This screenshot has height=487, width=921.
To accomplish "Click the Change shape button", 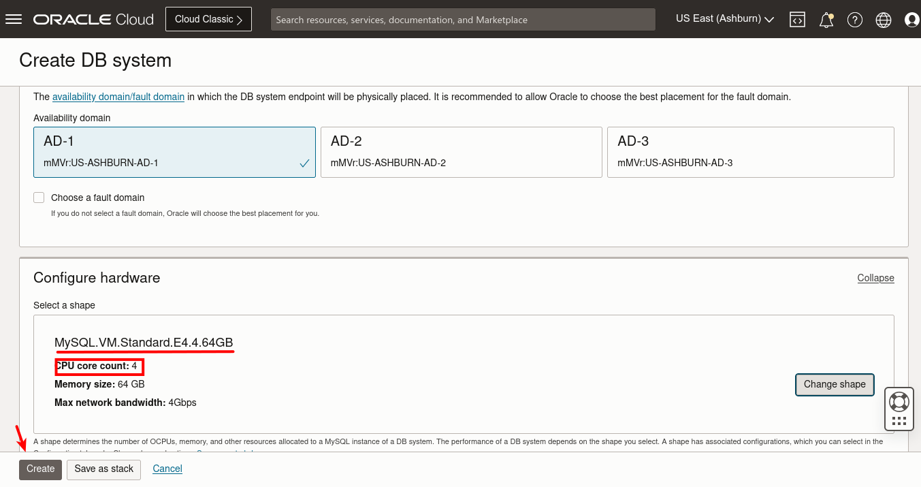I will (x=835, y=384).
